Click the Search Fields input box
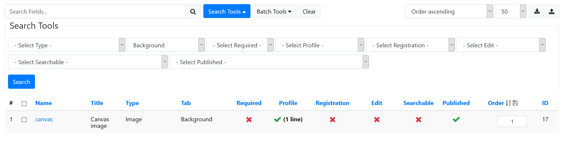Image resolution: width=562 pixels, height=142 pixels. (x=95, y=12)
